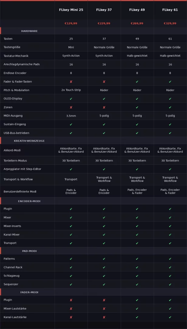This screenshot has height=329, width=187.
Task: Click the Tastatur-Mechanik row label
Action: [16, 56]
